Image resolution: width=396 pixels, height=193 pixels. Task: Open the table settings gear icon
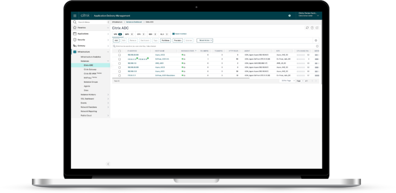coord(316,40)
